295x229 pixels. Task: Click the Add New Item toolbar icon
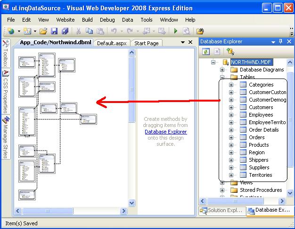(x=27, y=31)
